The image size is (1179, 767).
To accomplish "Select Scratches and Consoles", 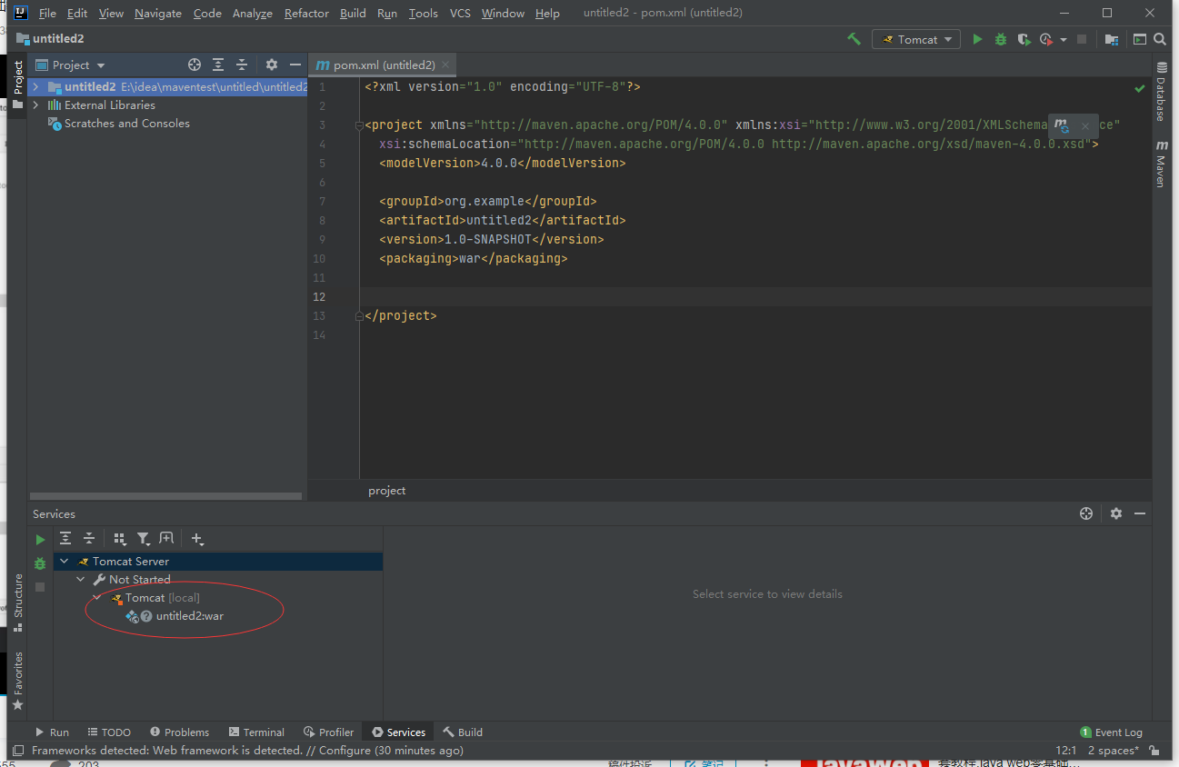I will tap(126, 123).
